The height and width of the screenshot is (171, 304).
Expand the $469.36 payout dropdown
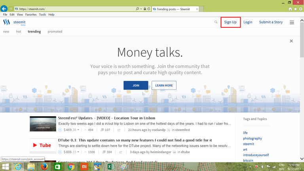point(78,130)
